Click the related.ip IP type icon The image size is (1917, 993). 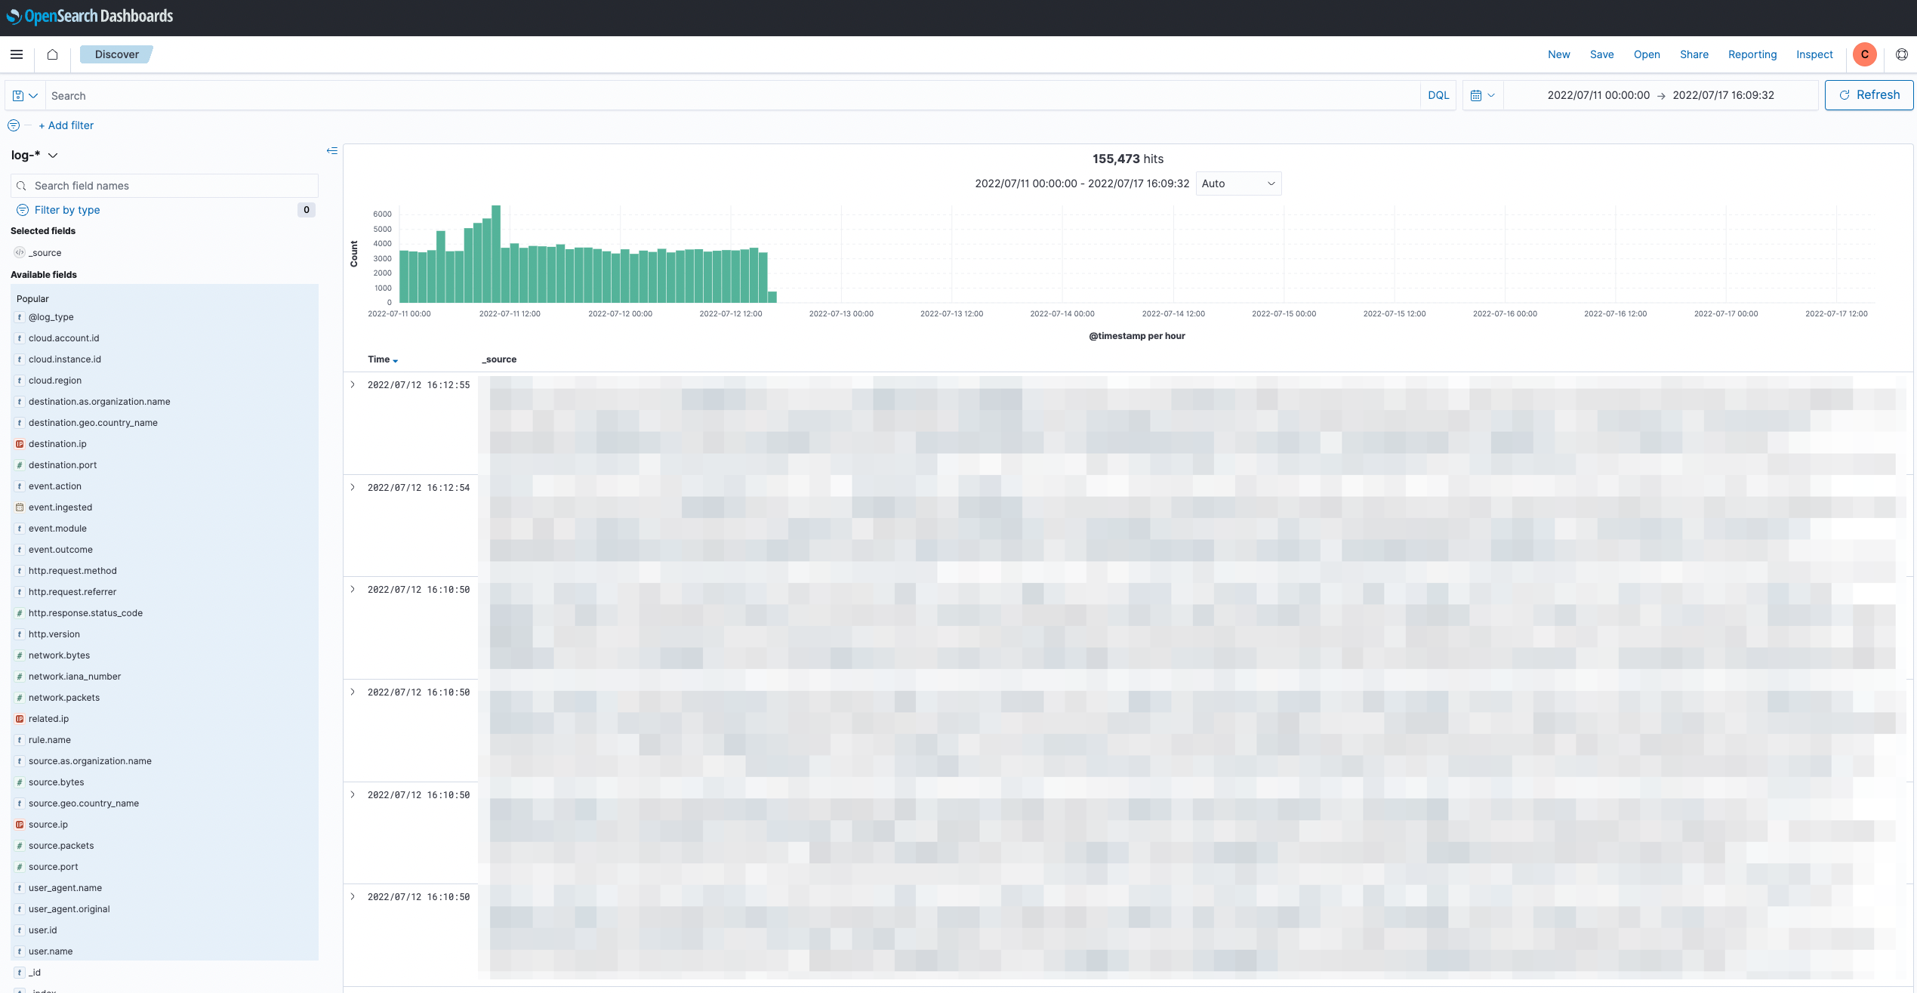(x=20, y=719)
